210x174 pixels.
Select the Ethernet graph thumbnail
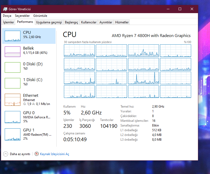(x=13, y=100)
